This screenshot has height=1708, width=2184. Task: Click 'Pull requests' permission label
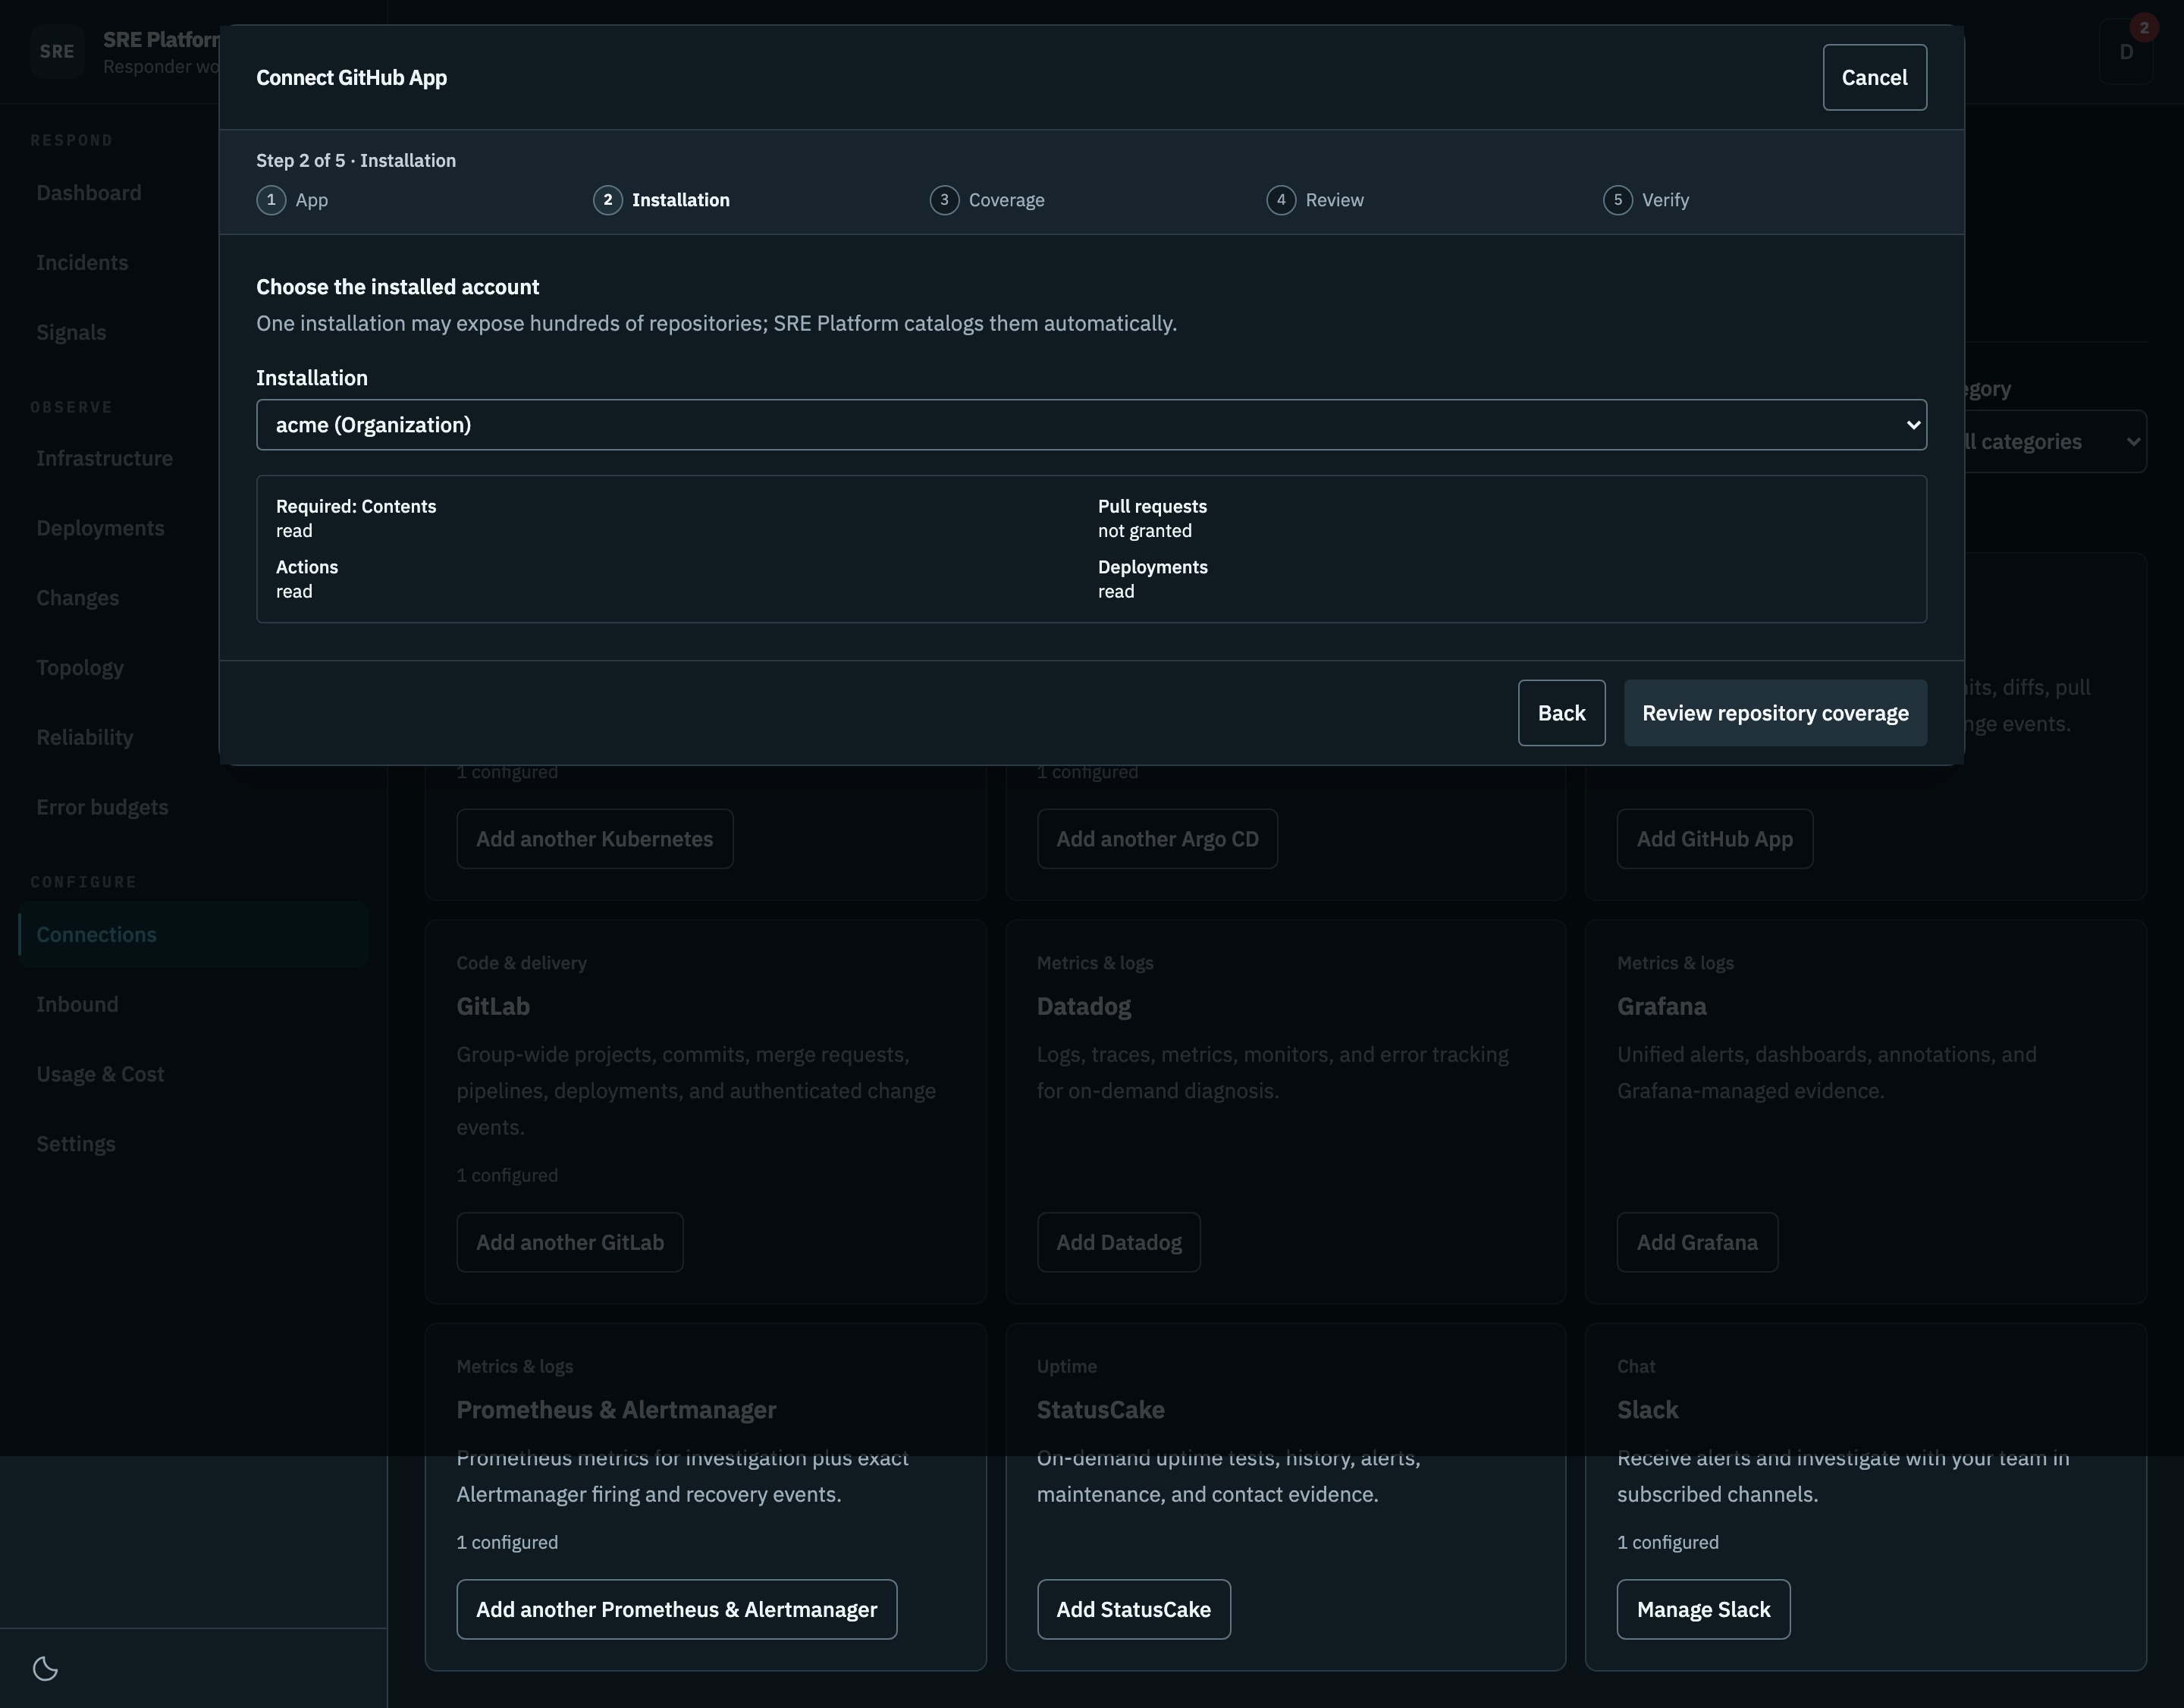[x=1152, y=507]
